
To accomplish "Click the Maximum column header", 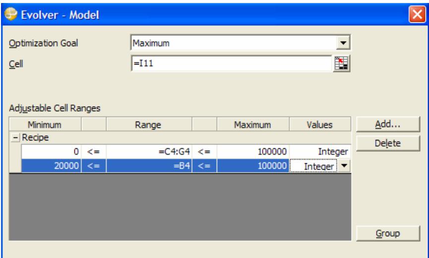I will (253, 125).
